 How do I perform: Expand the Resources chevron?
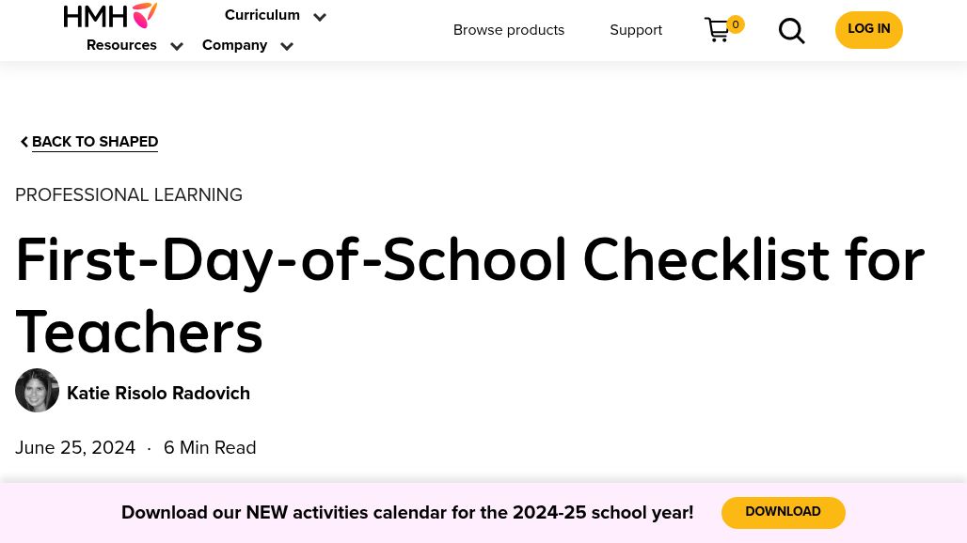click(177, 47)
